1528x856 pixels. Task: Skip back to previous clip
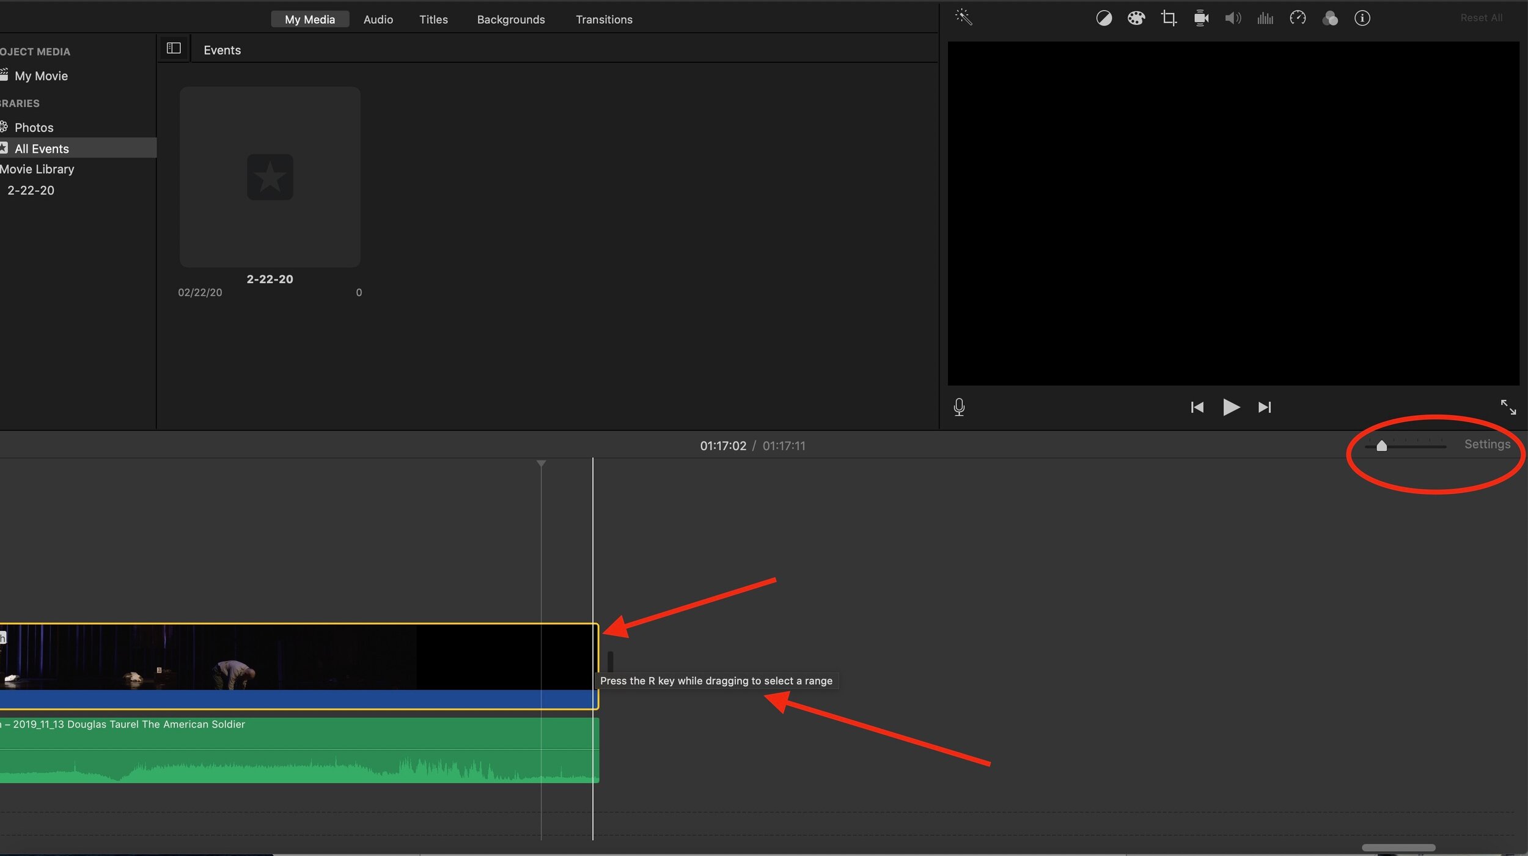(x=1197, y=407)
